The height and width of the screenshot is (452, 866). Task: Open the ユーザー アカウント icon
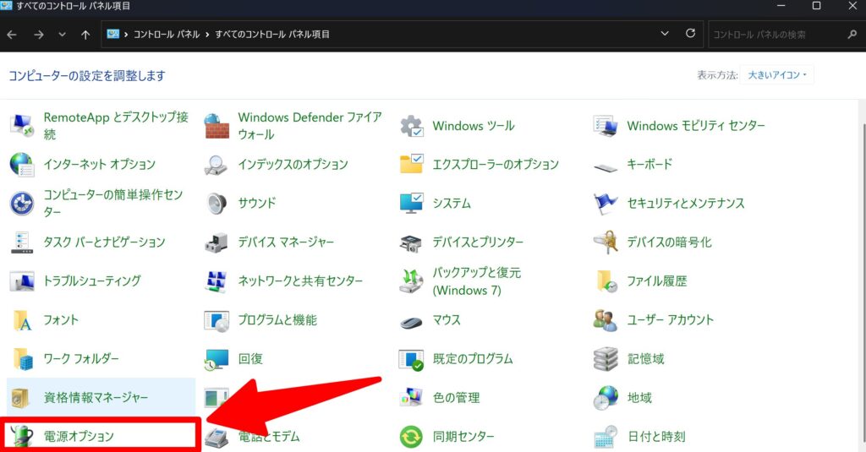tap(606, 320)
